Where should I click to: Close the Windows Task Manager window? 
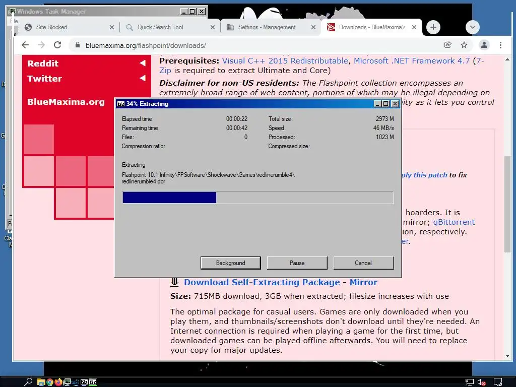point(202,12)
